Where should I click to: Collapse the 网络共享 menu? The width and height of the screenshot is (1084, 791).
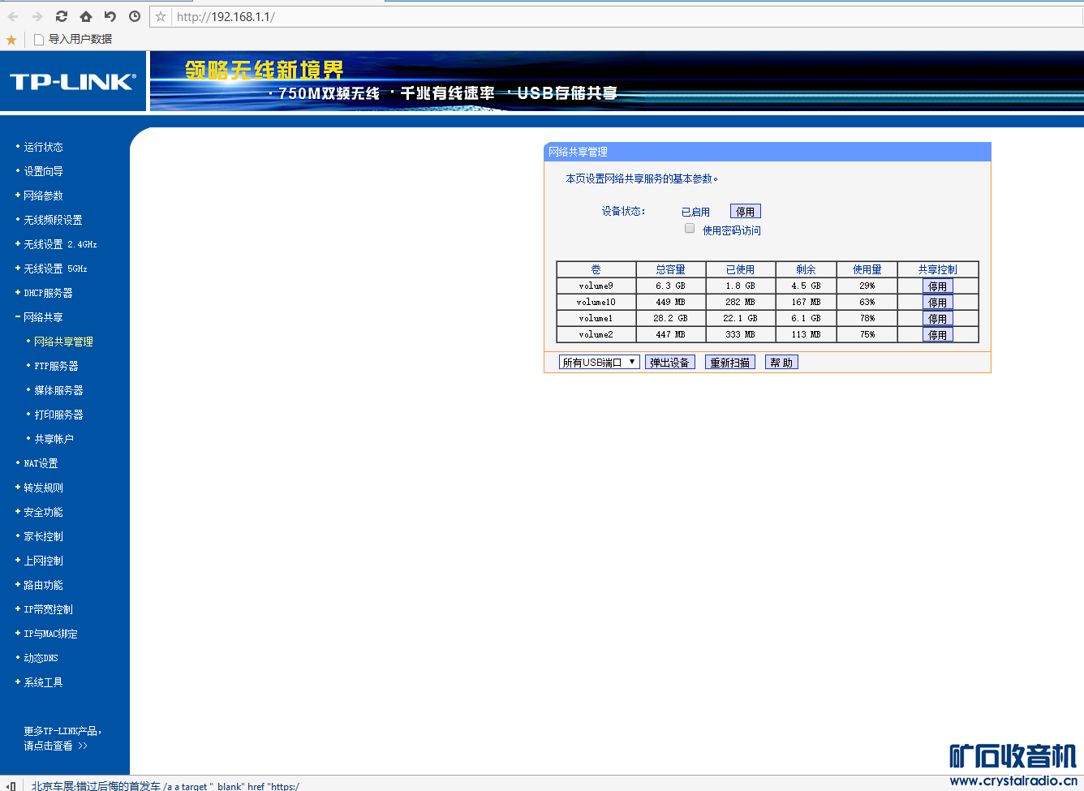coord(43,317)
